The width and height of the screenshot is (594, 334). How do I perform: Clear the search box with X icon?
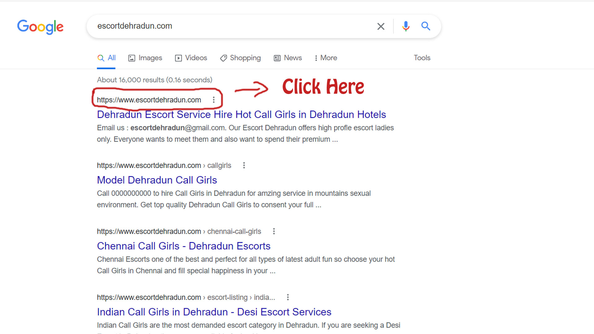(x=381, y=26)
